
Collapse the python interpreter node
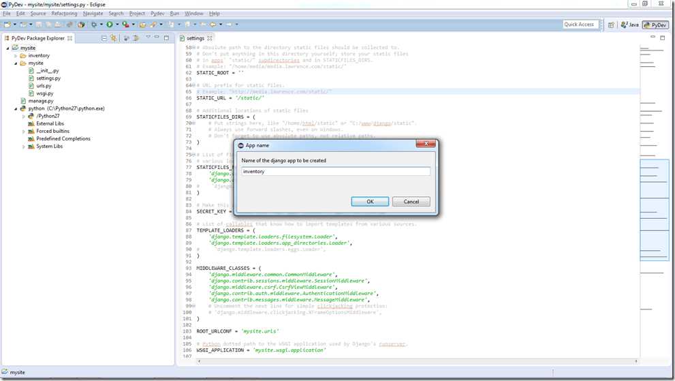[16, 109]
